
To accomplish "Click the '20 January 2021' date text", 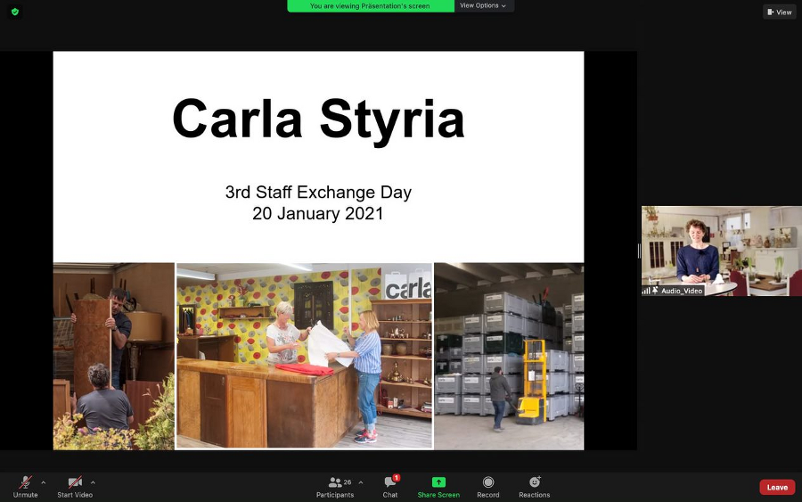I will [x=317, y=213].
